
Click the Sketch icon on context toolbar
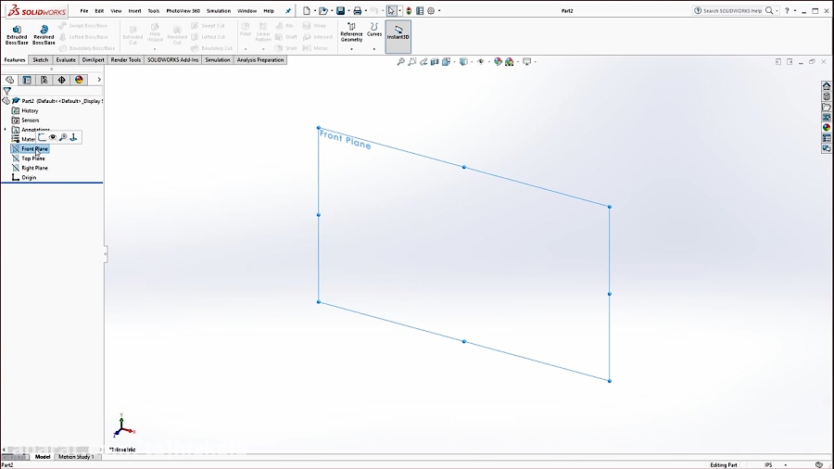[42, 138]
